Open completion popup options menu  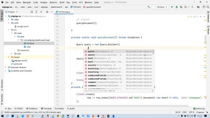pos(152,91)
